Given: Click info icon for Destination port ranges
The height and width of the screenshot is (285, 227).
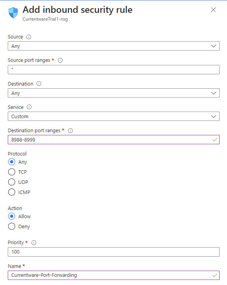Looking at the screenshot, I should point(70,131).
